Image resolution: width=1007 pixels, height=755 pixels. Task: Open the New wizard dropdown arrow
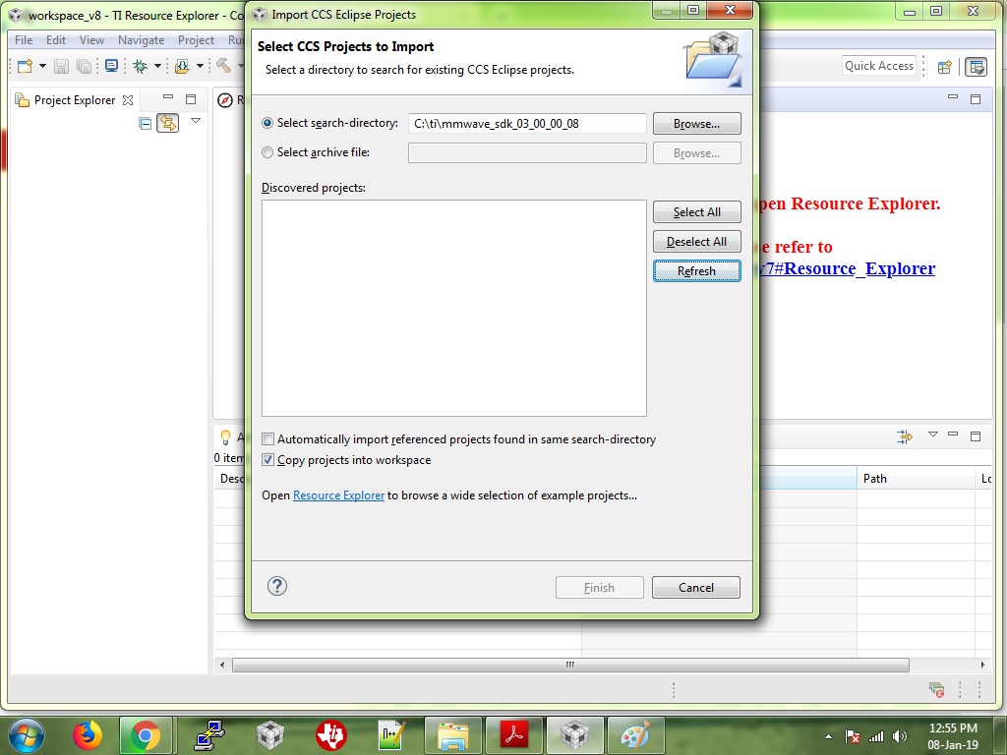pos(42,66)
